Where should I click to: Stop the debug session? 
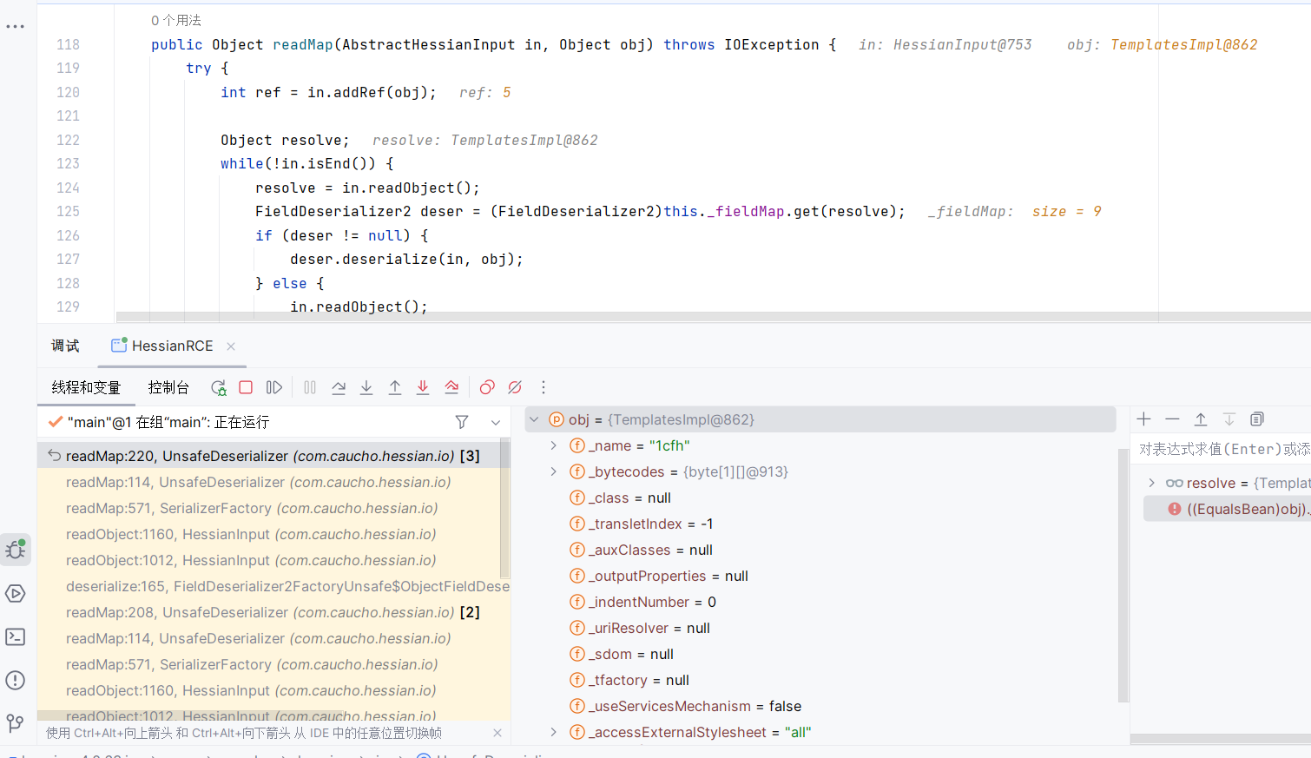246,387
